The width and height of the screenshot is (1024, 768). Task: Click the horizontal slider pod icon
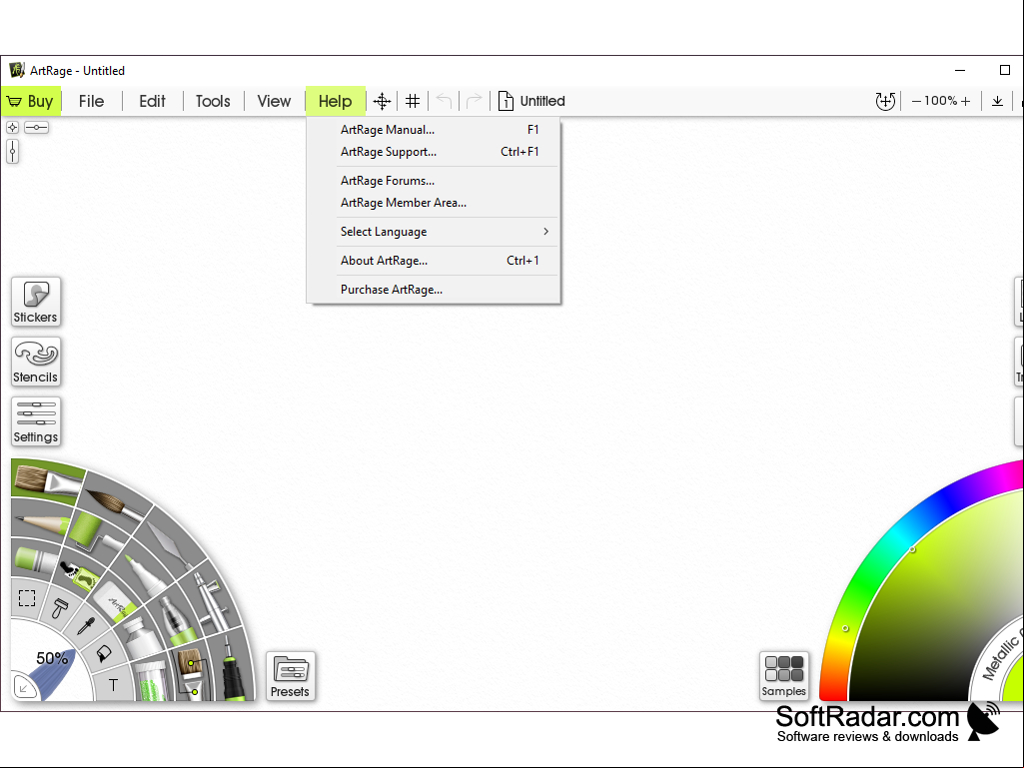pos(37,128)
